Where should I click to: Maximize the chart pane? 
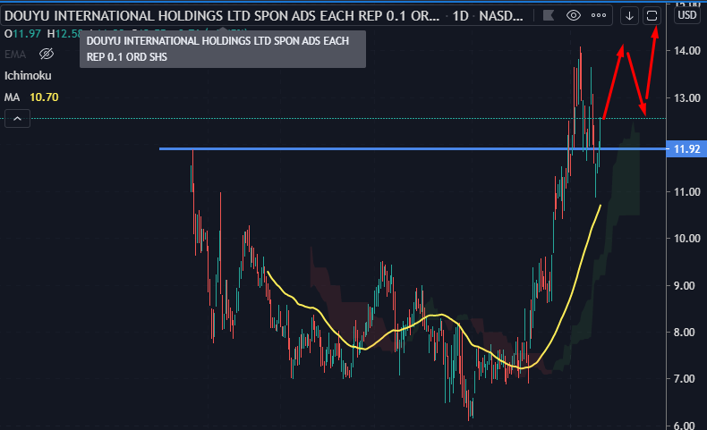(652, 16)
